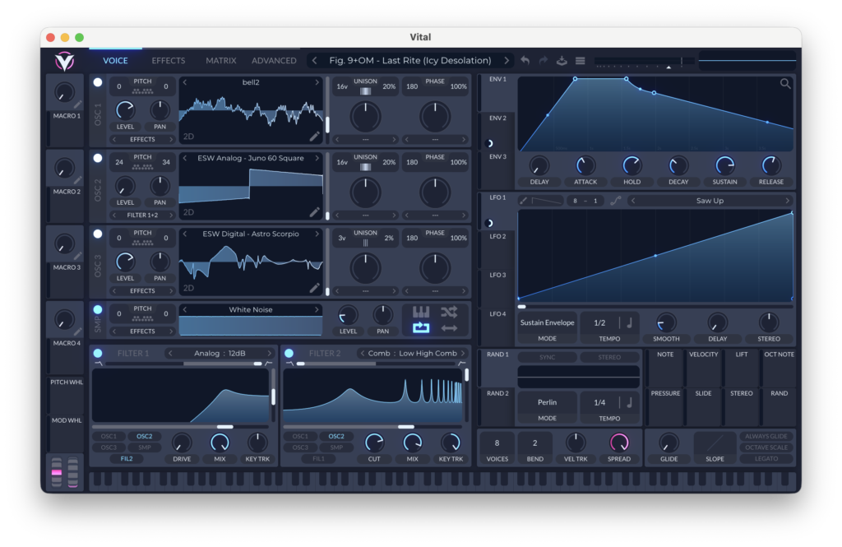The image size is (842, 547).
Task: Click the Vital logo icon
Action: (x=64, y=61)
